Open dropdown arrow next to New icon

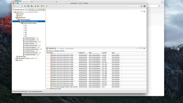click(15, 6)
